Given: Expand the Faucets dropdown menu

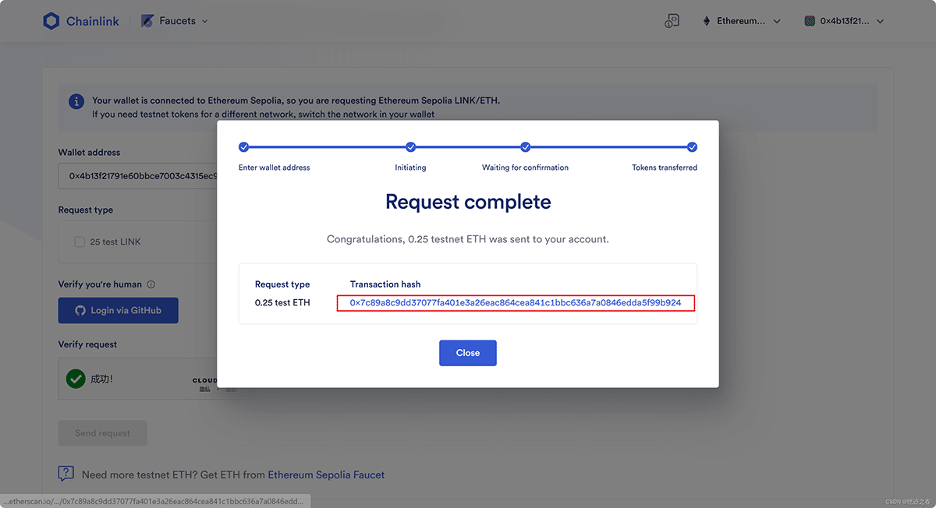Looking at the screenshot, I should click(205, 21).
